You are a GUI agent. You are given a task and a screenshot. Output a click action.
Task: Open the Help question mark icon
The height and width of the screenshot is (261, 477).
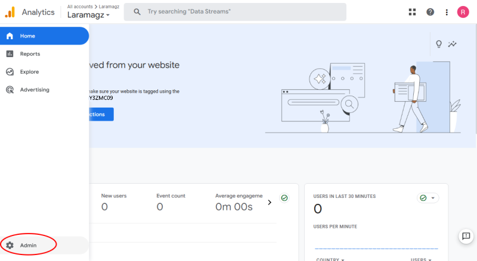pos(430,12)
